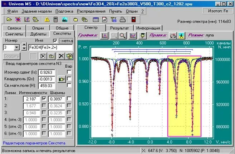Open the Подгонка menu
235x154 pixels.
(64, 11)
